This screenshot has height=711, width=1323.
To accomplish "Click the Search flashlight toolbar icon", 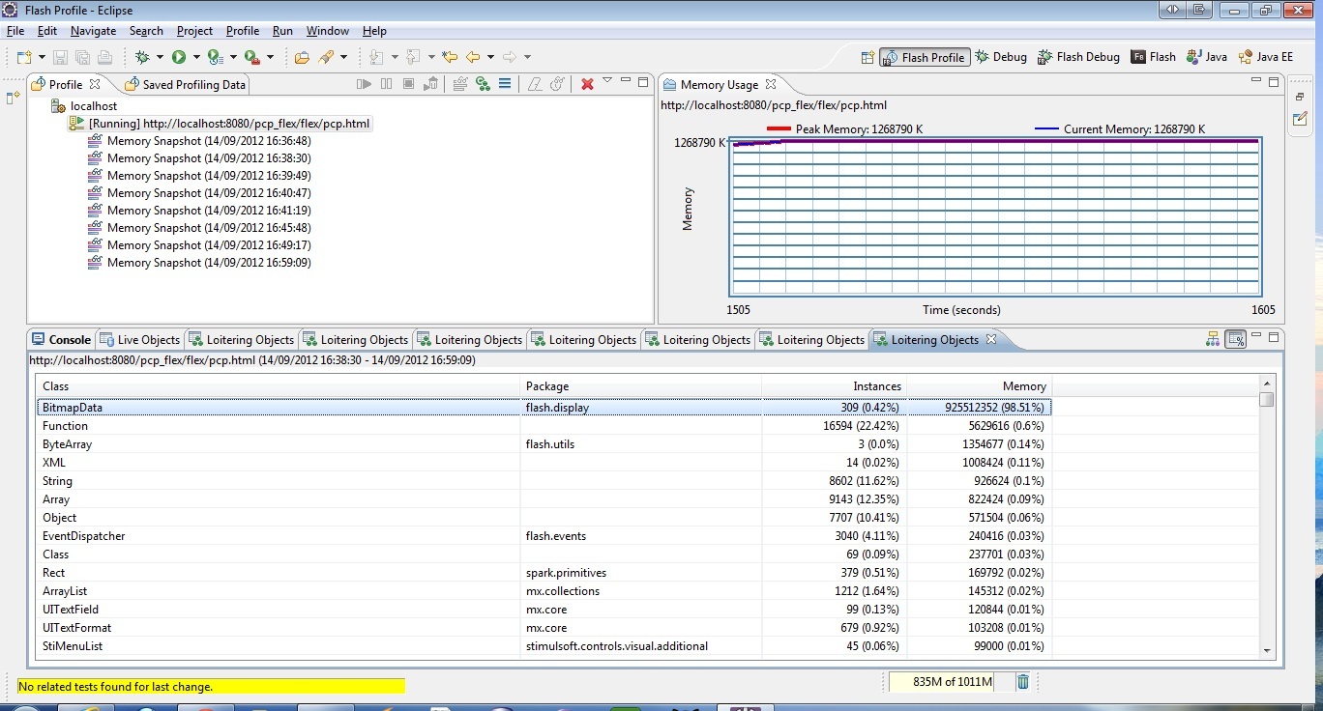I will [326, 57].
